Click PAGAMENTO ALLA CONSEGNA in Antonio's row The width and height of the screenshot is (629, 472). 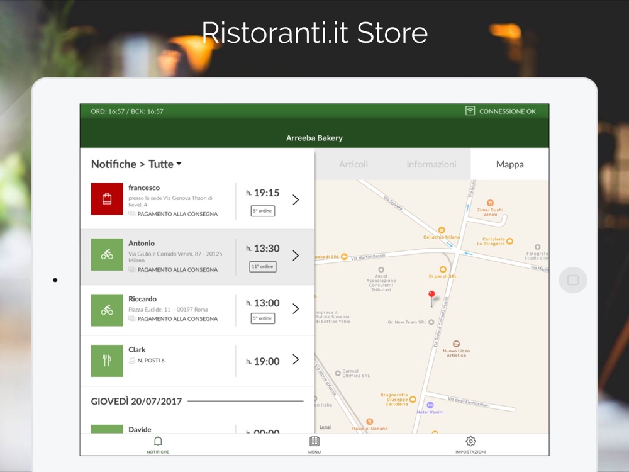pyautogui.click(x=178, y=270)
